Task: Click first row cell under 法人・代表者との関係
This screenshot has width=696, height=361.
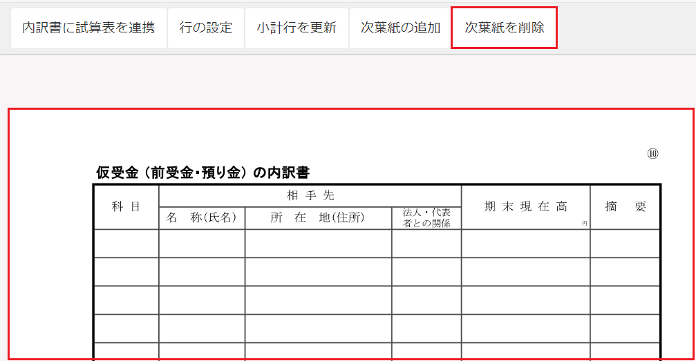Action: tap(426, 244)
